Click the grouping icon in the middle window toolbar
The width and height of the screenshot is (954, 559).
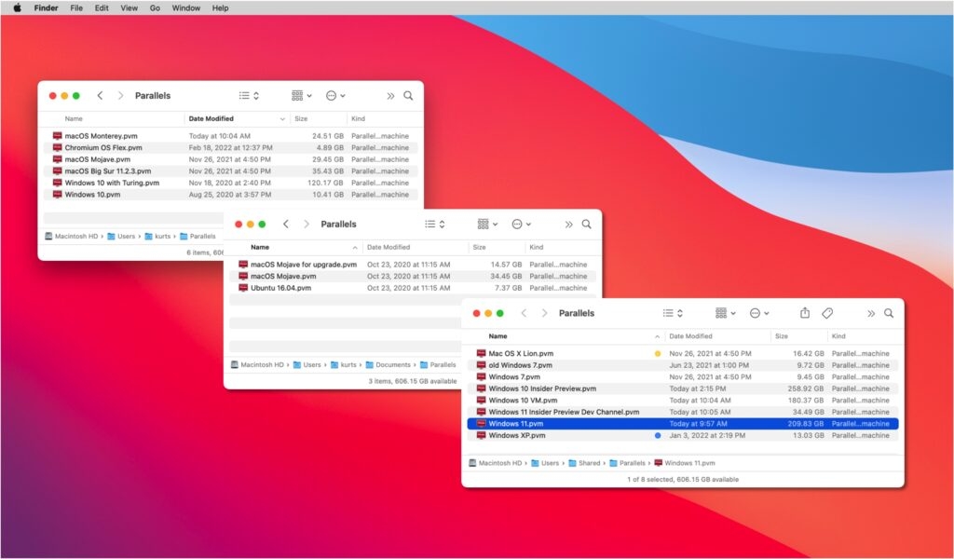coord(484,224)
